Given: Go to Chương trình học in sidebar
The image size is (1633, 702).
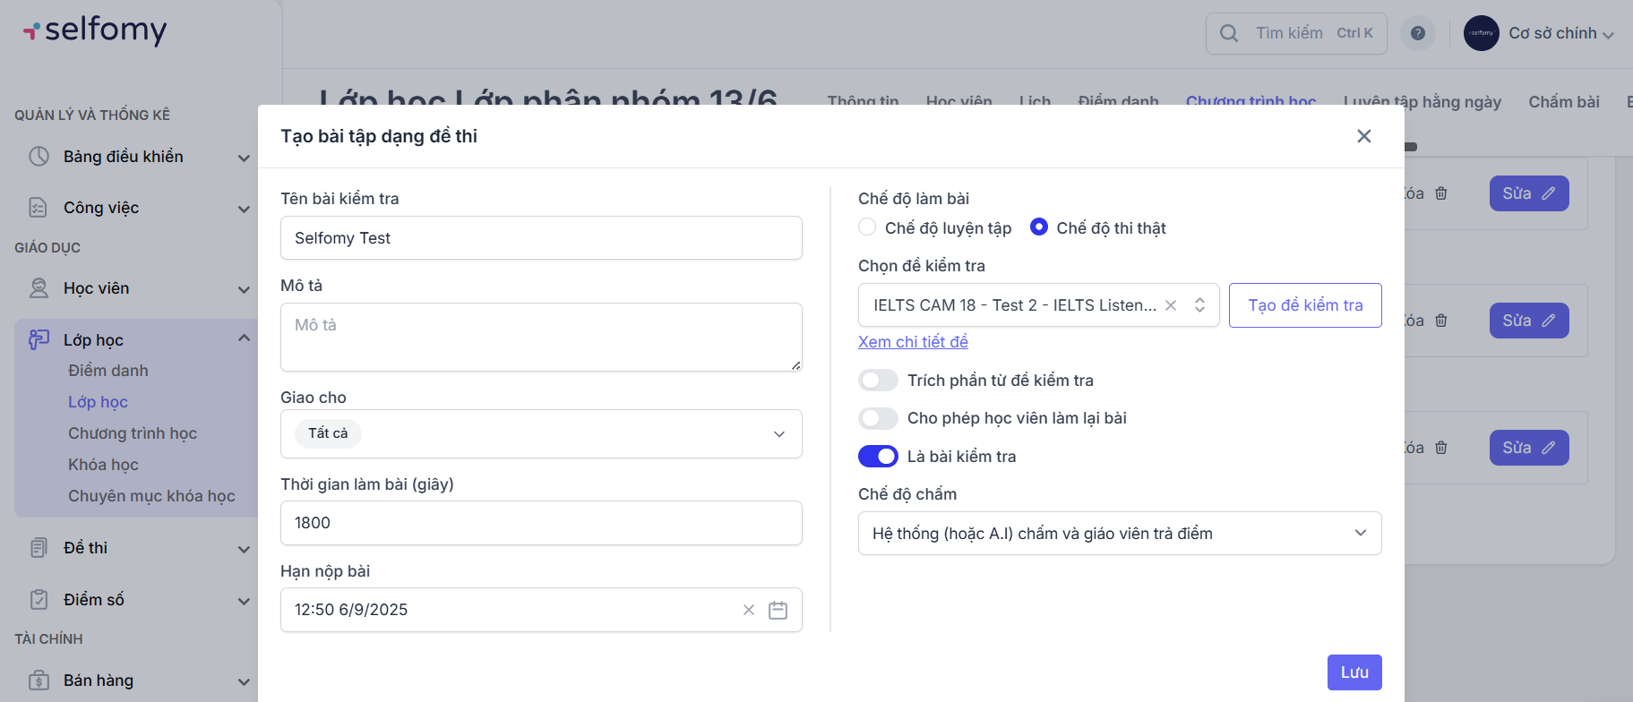Looking at the screenshot, I should (x=133, y=433).
